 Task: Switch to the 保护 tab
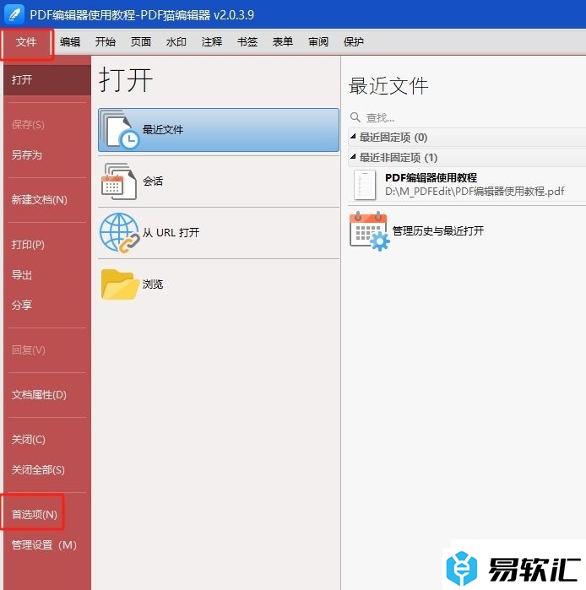click(354, 41)
